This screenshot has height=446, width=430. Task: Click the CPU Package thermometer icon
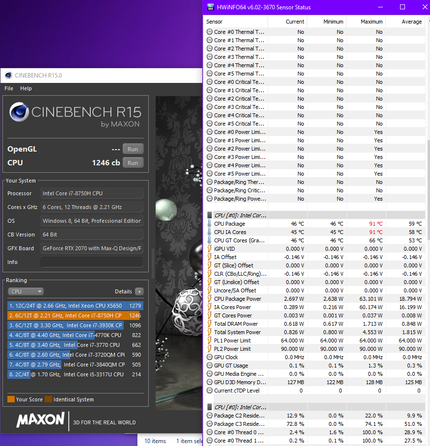point(210,224)
